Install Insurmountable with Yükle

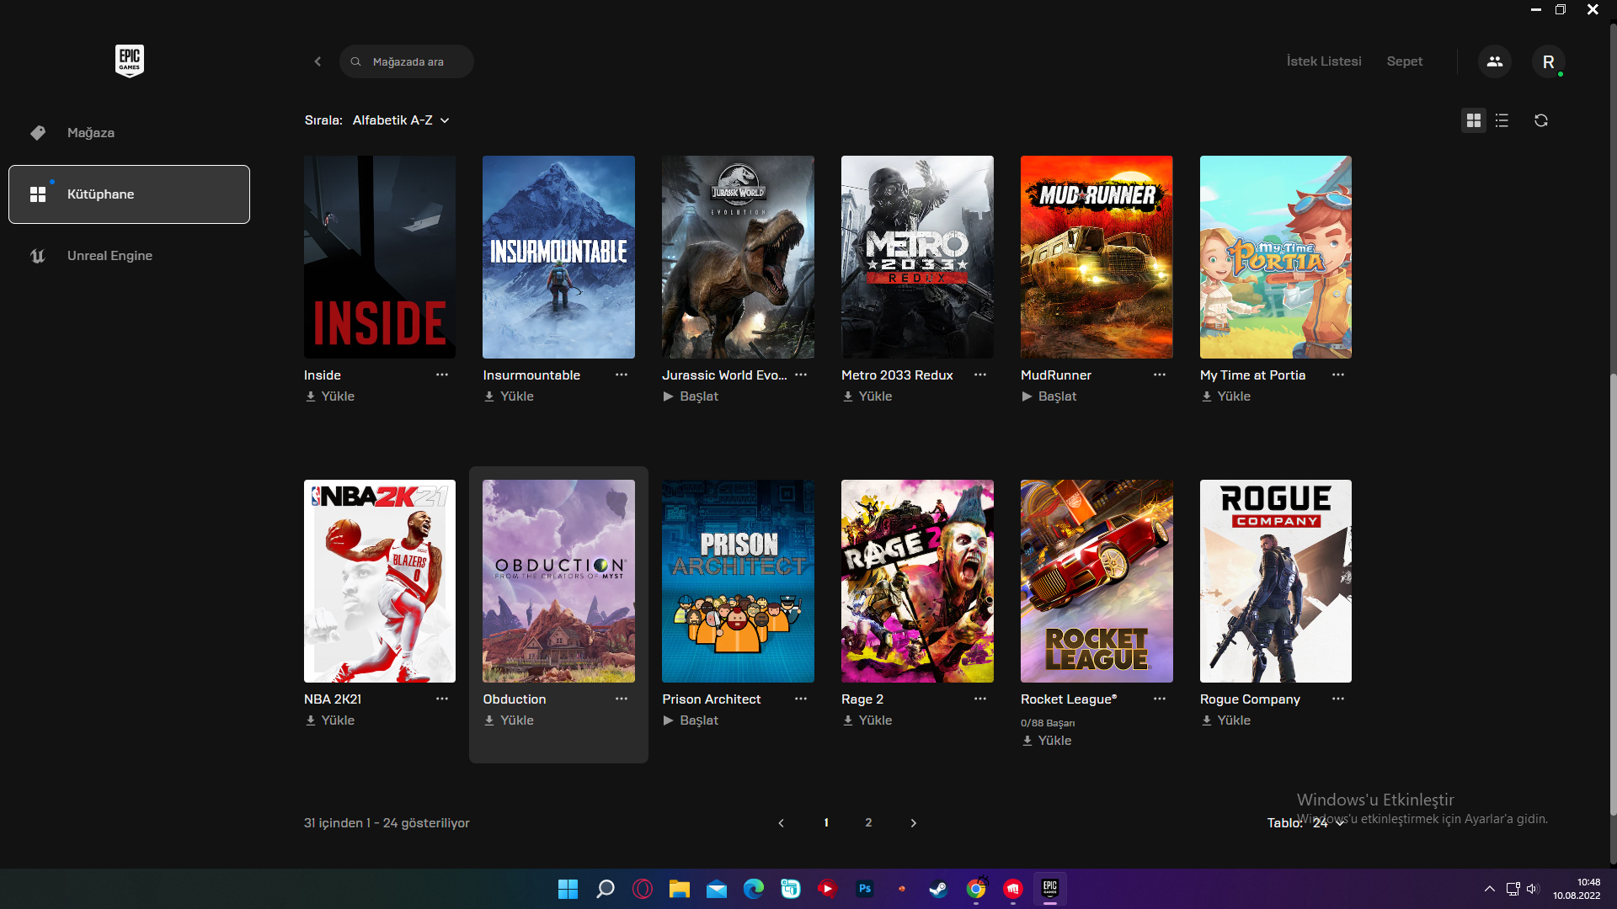[509, 396]
